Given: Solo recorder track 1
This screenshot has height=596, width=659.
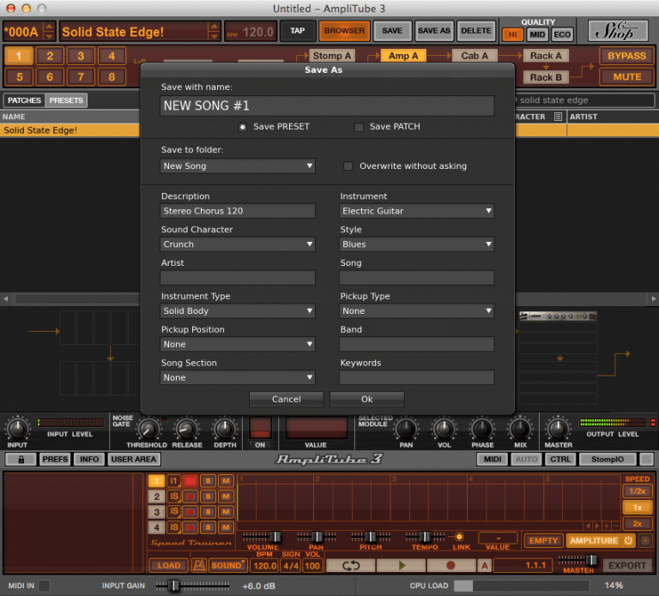Looking at the screenshot, I should (208, 481).
